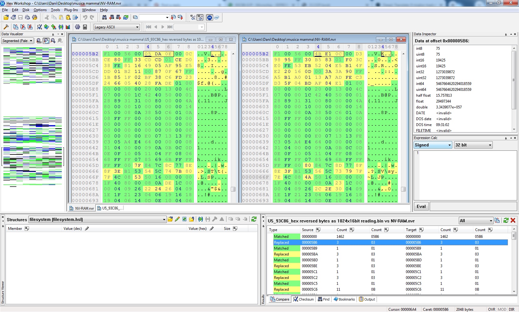Switch to the Checksum results tab

click(303, 299)
